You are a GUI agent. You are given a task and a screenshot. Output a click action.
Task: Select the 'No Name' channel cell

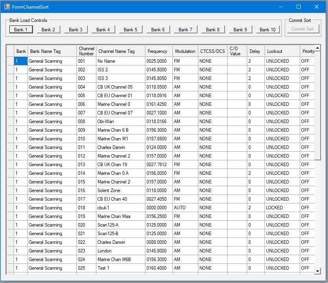(x=120, y=61)
